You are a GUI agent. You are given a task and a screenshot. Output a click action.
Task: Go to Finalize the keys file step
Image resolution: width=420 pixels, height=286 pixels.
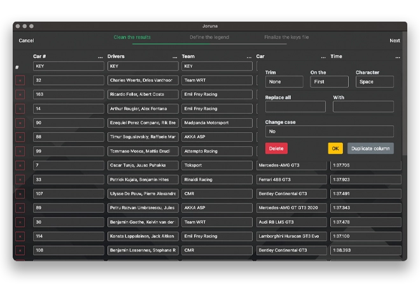pyautogui.click(x=286, y=37)
